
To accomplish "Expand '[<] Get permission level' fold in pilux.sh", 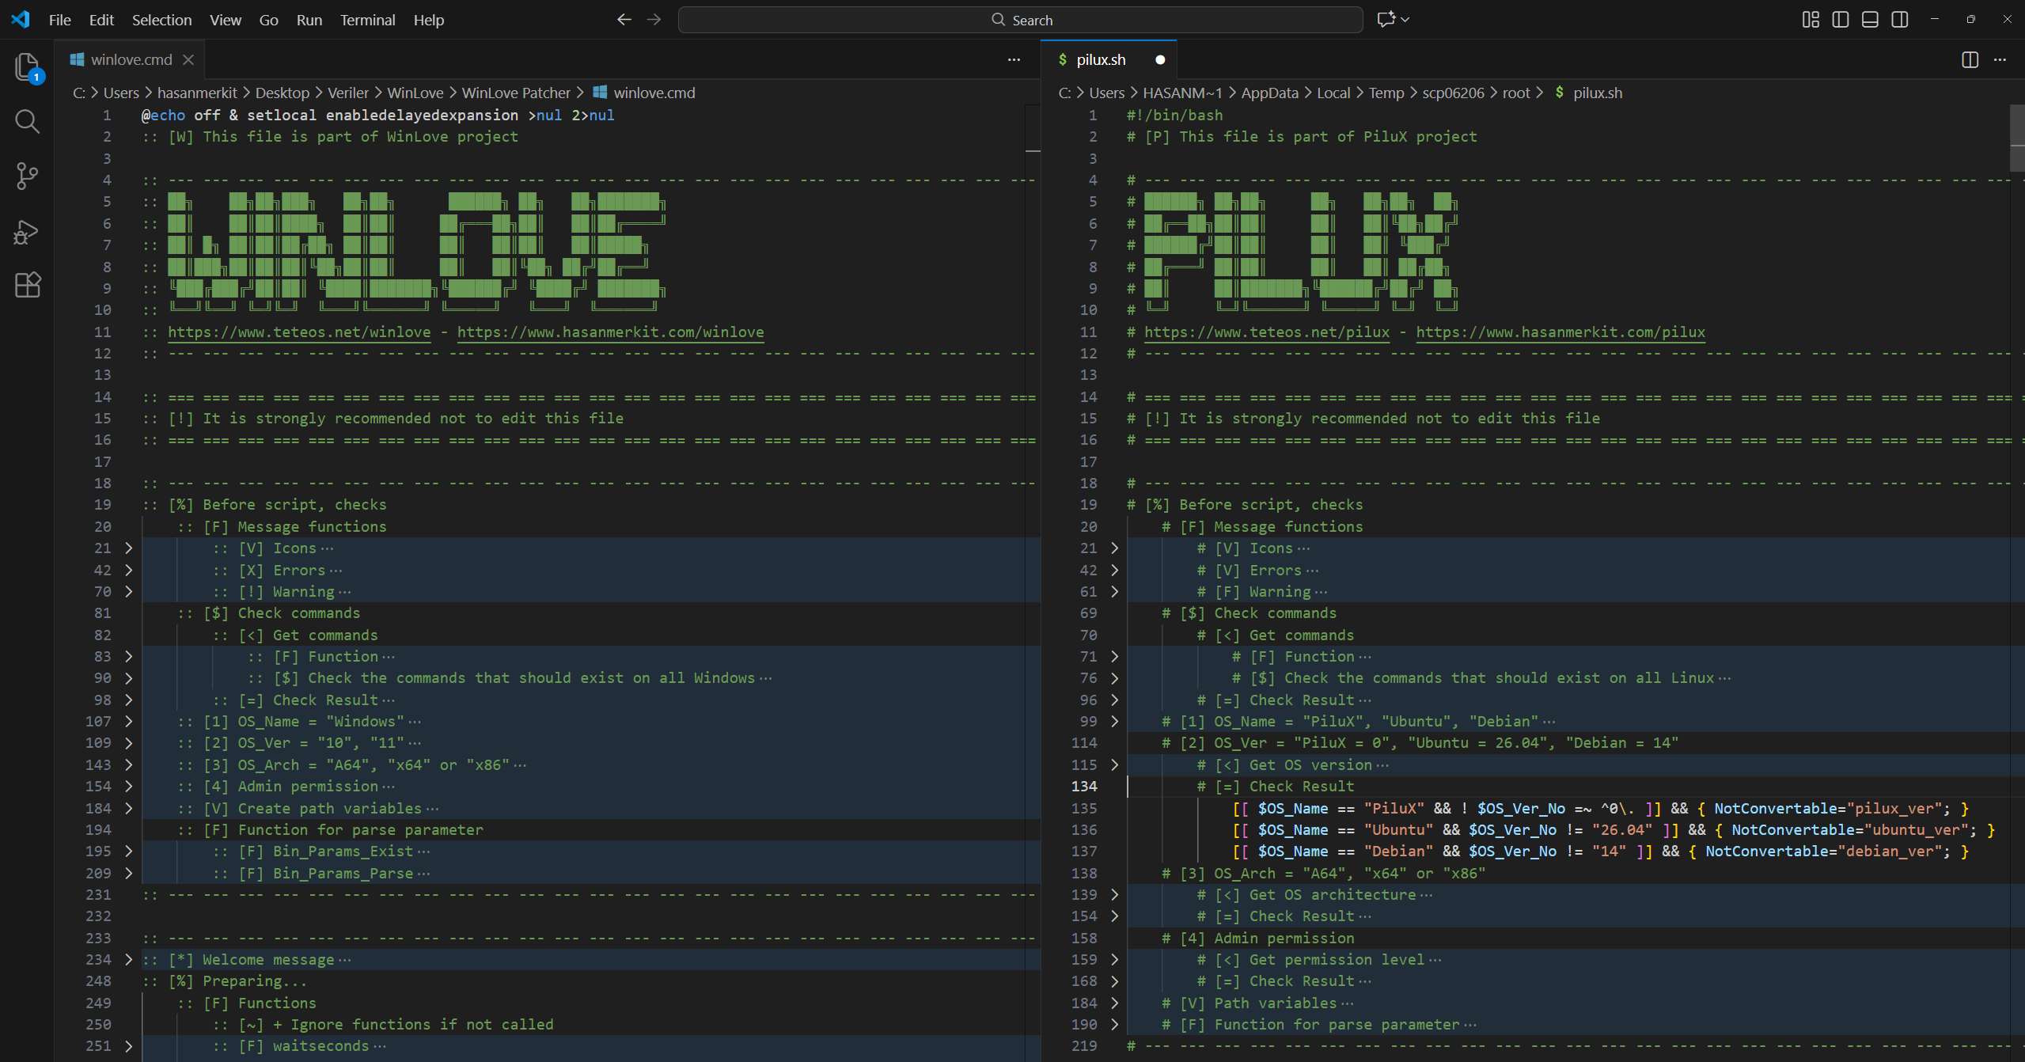I will 1114,960.
